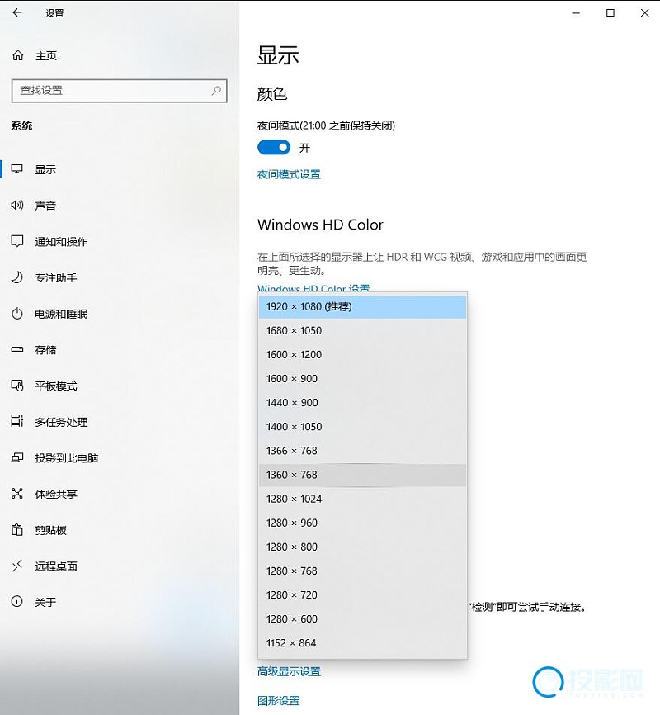
Task: Select the 专注助手 moon icon
Action: (x=17, y=278)
